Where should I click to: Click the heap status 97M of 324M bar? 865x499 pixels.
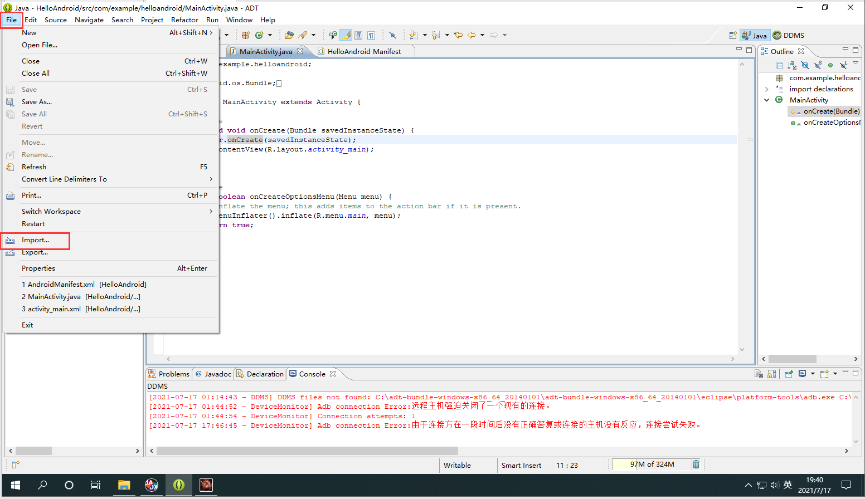652,464
